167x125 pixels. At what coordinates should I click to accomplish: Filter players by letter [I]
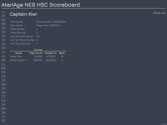pyautogui.click(x=3, y=52)
